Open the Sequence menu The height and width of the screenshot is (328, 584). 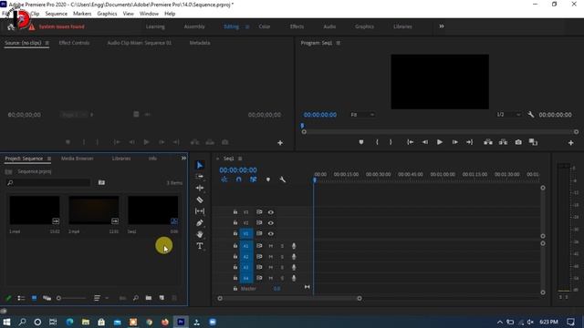pyautogui.click(x=57, y=14)
